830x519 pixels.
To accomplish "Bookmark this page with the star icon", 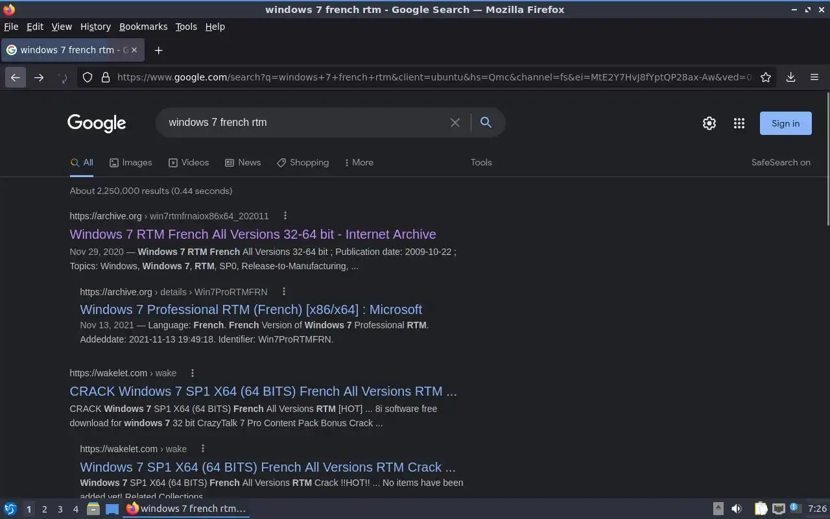I will (766, 77).
